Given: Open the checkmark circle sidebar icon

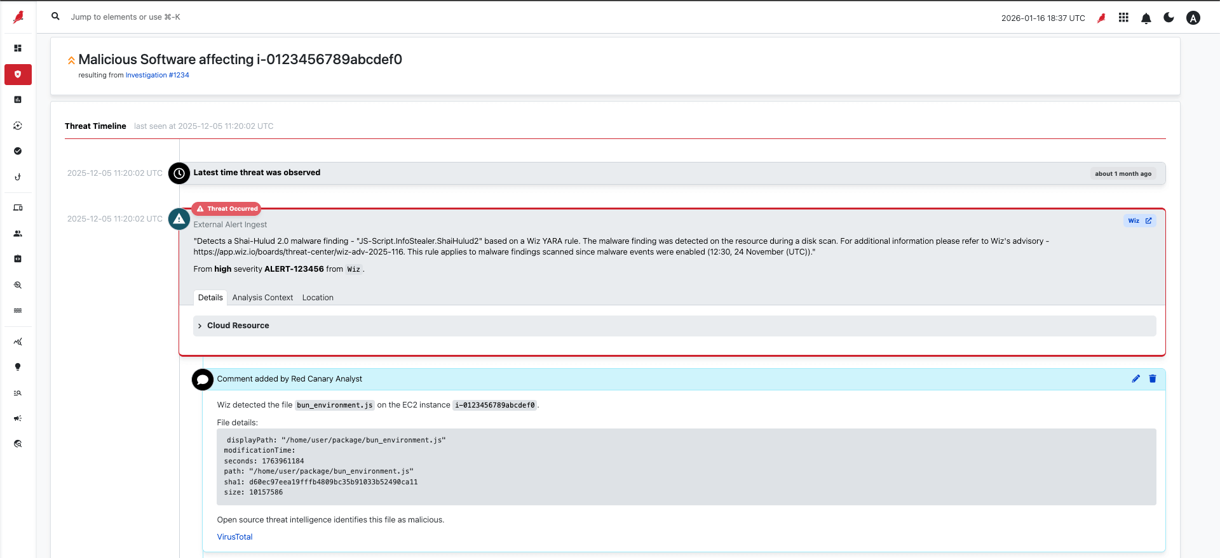Looking at the screenshot, I should [18, 151].
